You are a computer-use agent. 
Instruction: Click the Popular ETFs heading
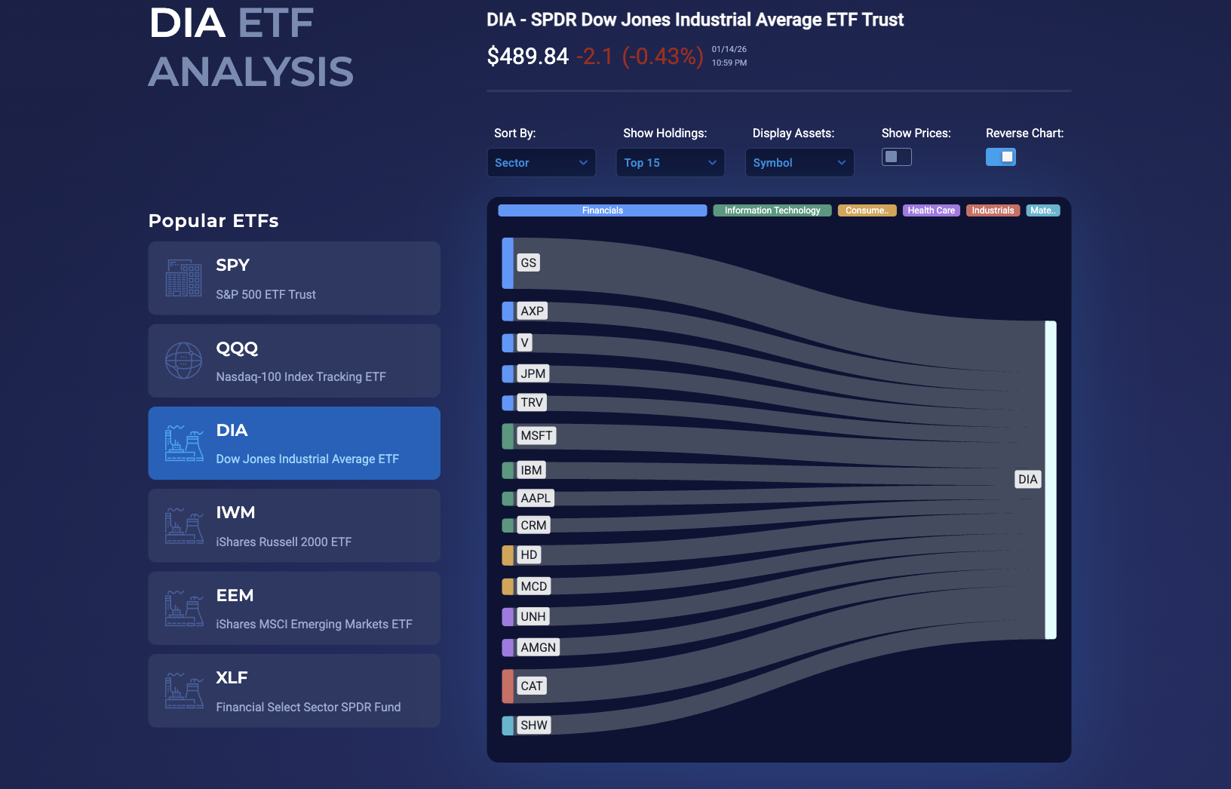213,220
